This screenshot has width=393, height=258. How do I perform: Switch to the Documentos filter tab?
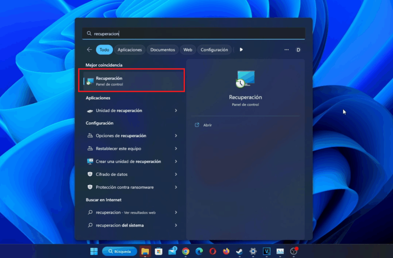tap(162, 49)
